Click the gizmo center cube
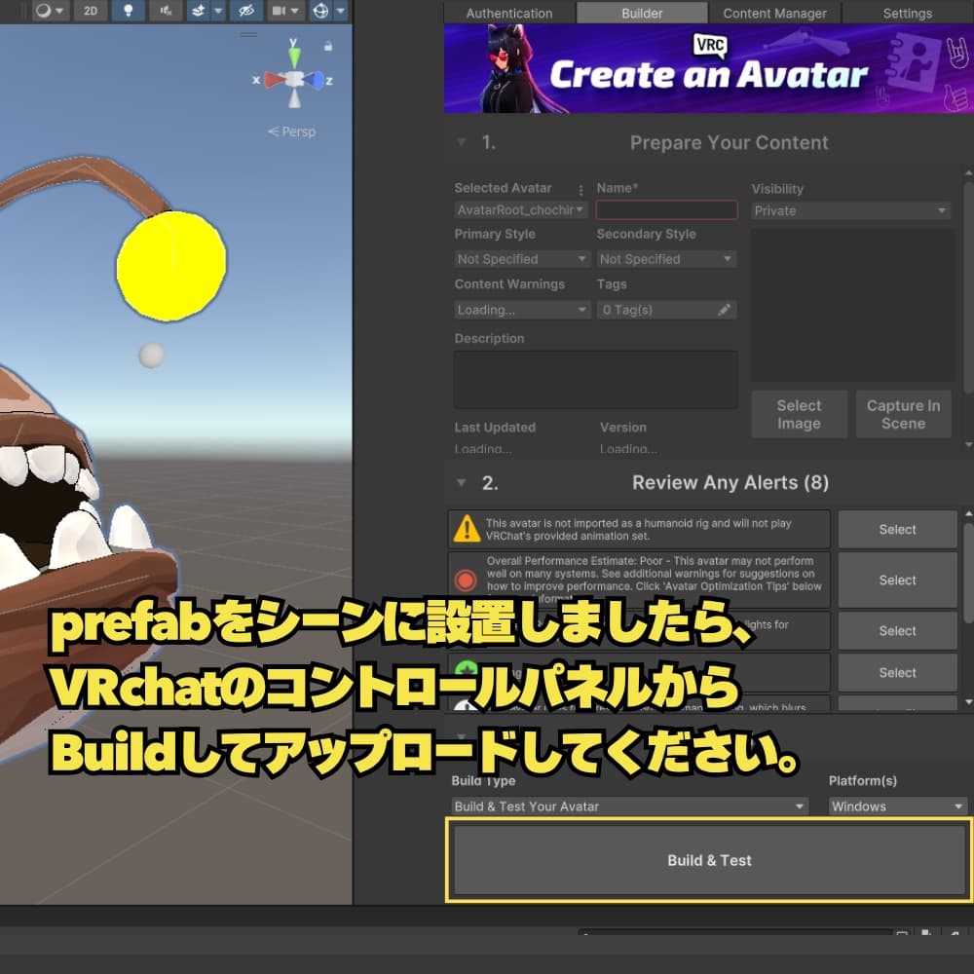Screen dimensions: 974x974 [294, 80]
